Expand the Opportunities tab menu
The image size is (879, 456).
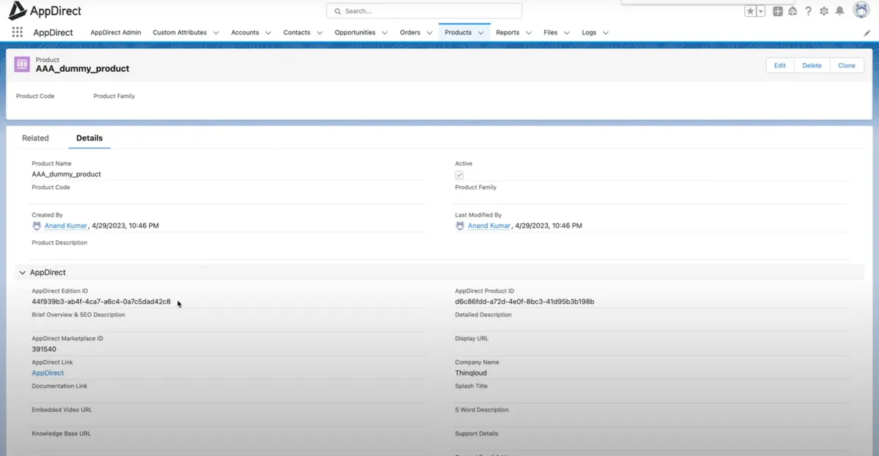point(385,33)
